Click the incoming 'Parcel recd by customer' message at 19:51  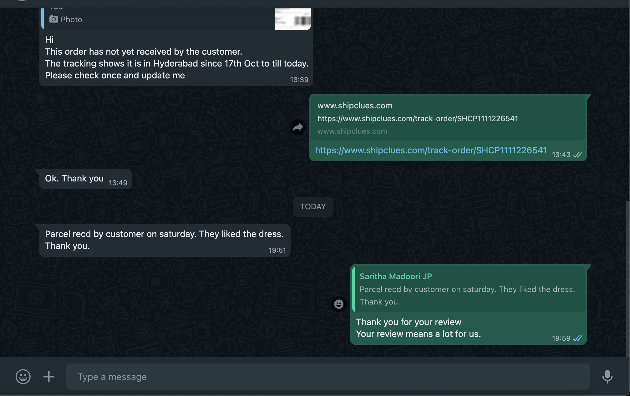point(164,240)
